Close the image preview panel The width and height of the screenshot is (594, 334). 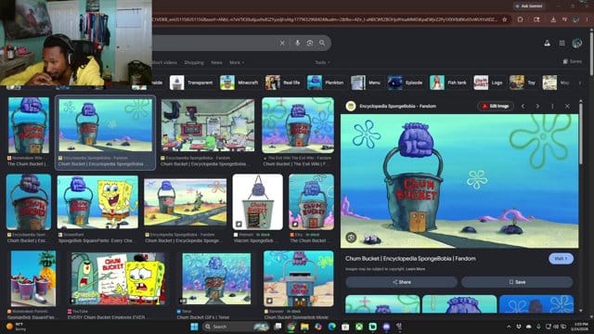567,107
